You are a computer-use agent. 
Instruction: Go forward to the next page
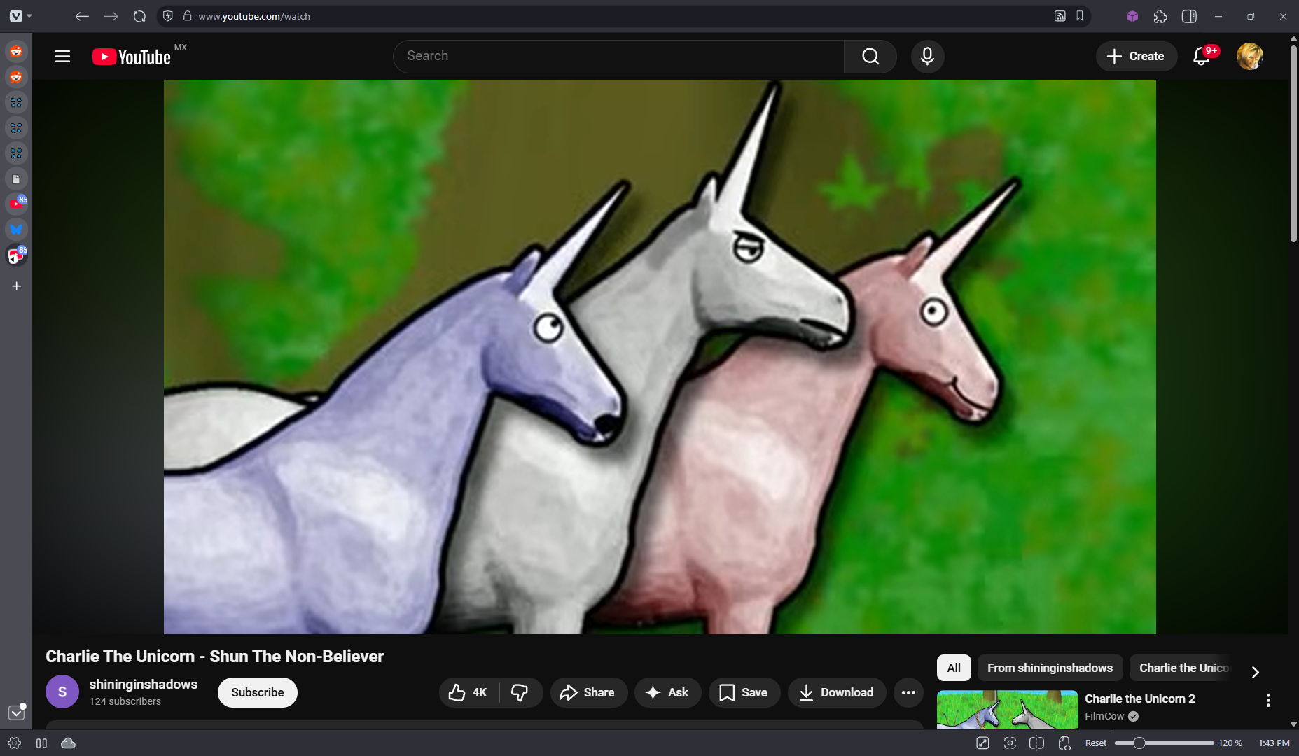point(111,16)
